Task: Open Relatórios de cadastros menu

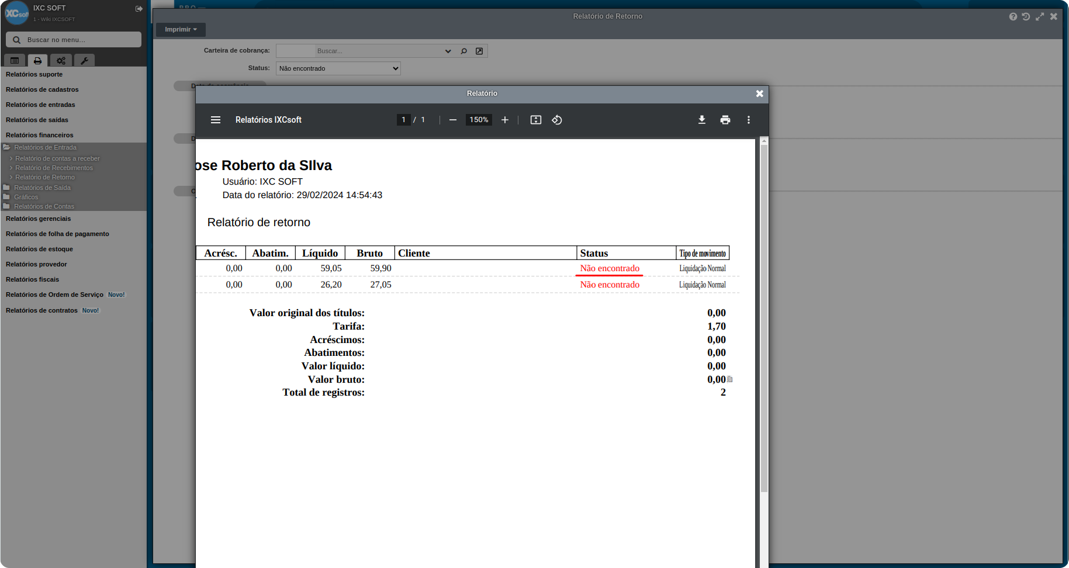Action: (x=42, y=89)
